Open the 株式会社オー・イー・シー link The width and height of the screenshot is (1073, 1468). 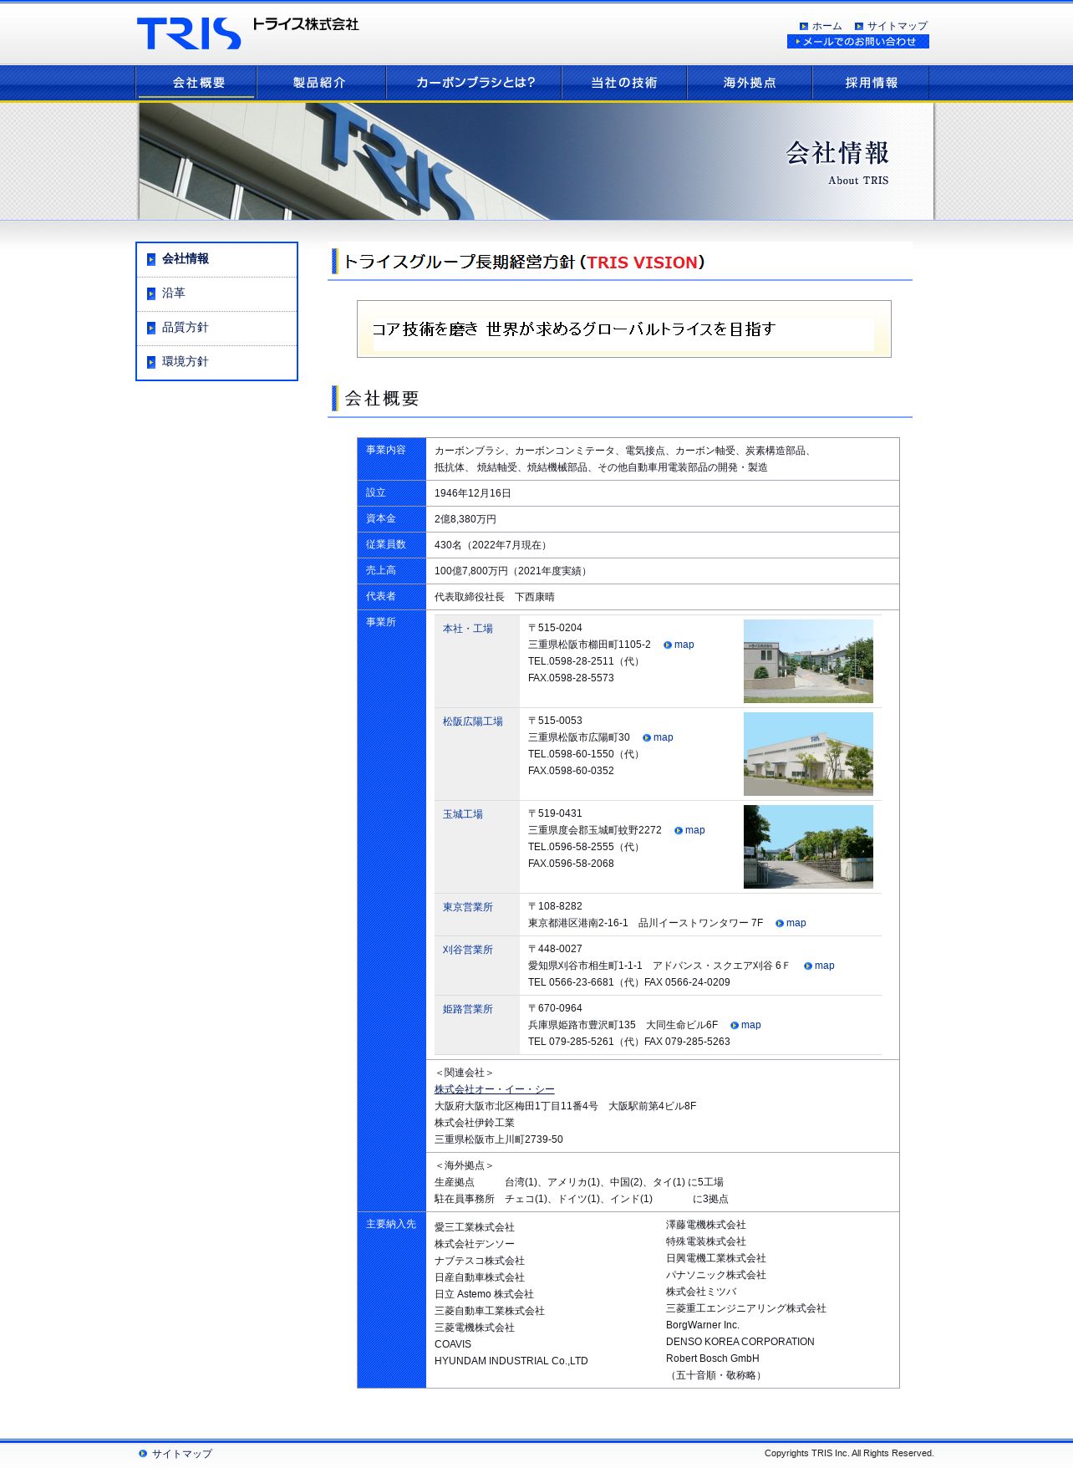[x=495, y=1089]
